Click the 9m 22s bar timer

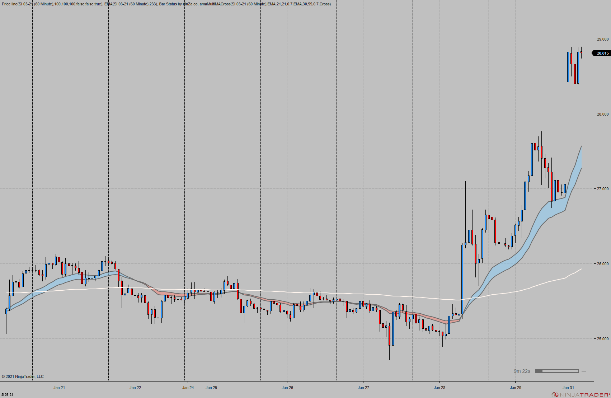pos(522,371)
